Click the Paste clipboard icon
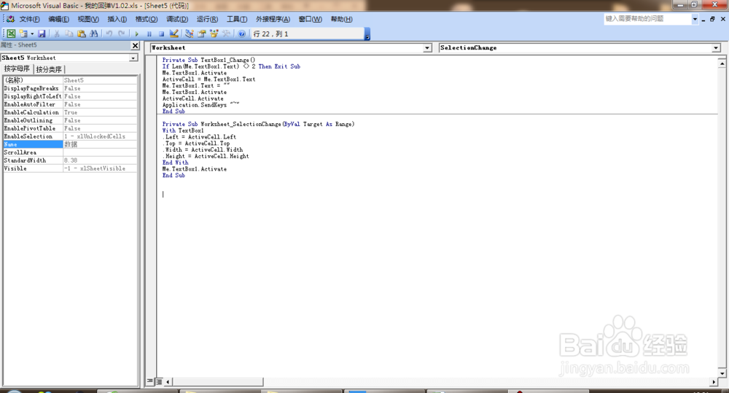 coord(82,34)
